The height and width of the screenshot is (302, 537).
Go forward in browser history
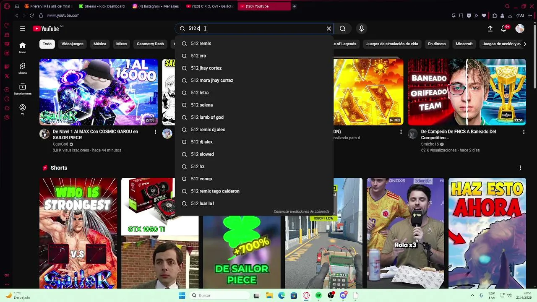[x=23, y=16]
